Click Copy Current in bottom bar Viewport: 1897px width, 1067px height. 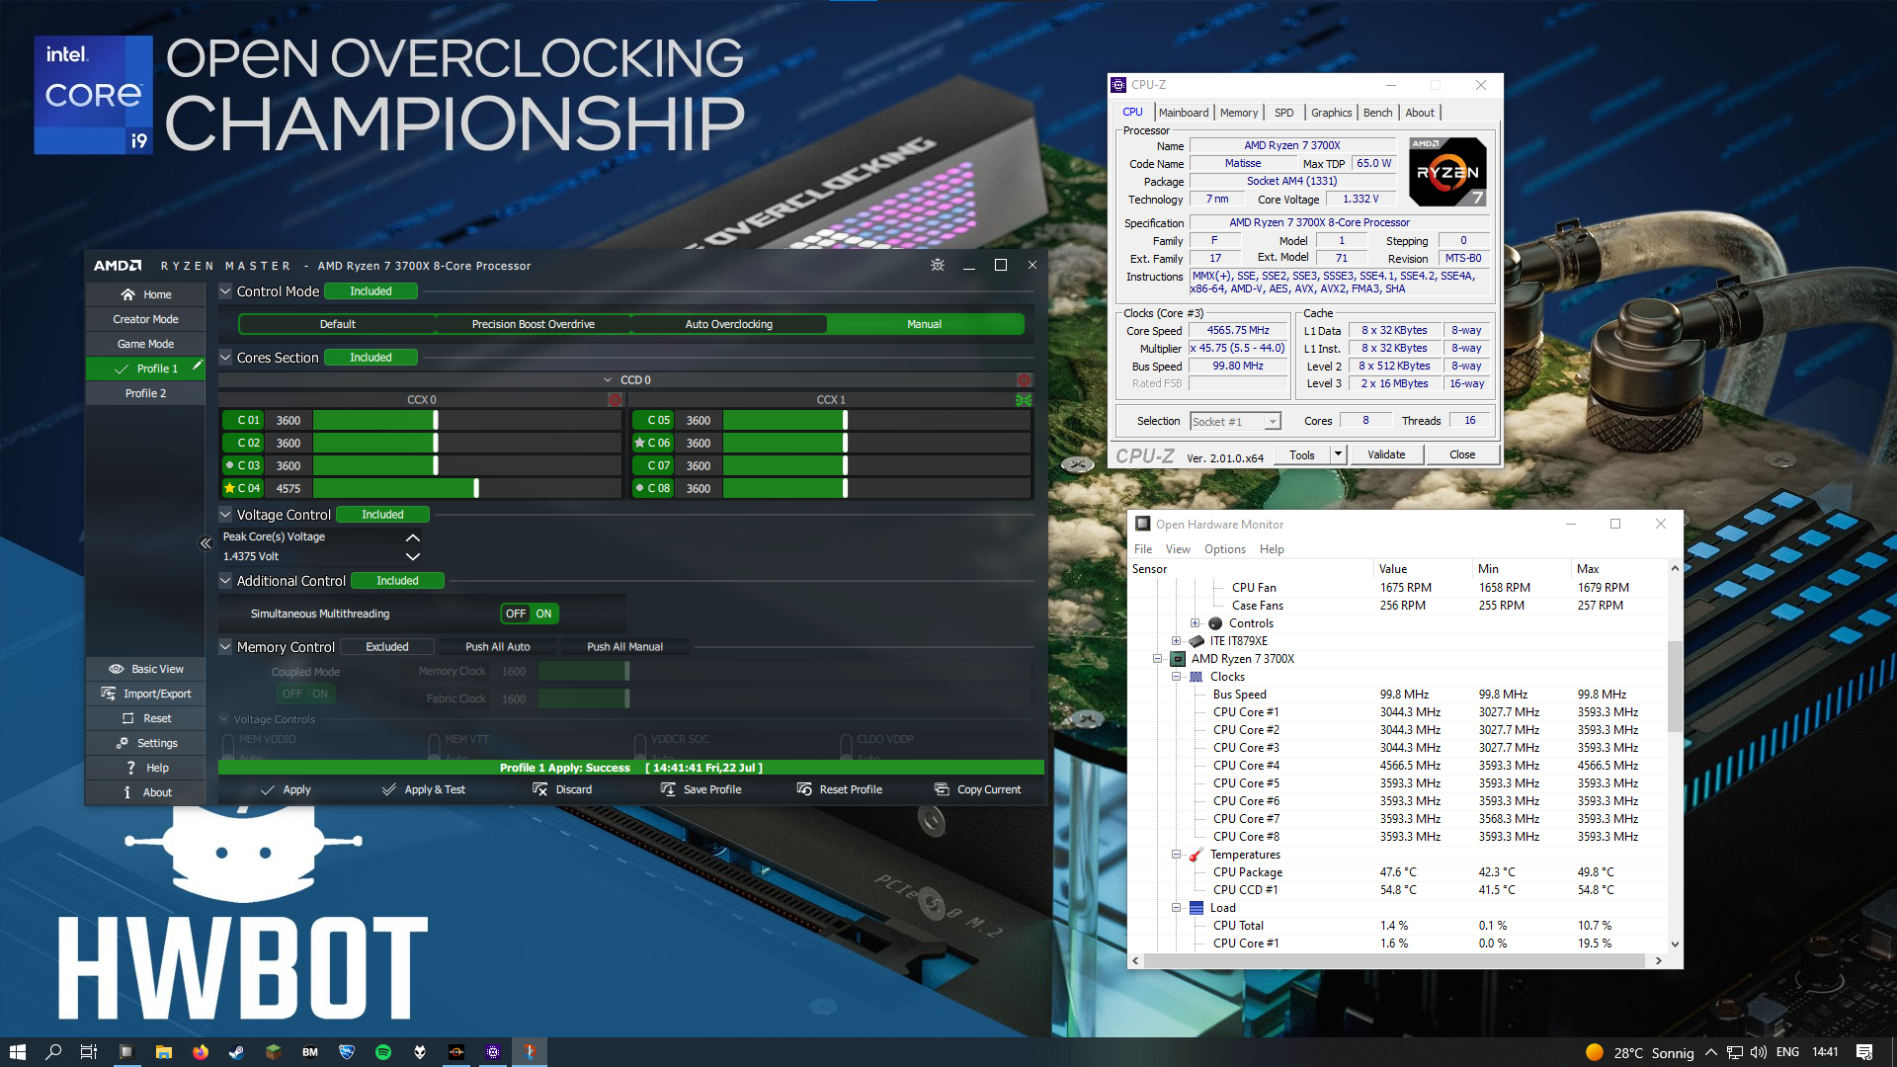977,789
